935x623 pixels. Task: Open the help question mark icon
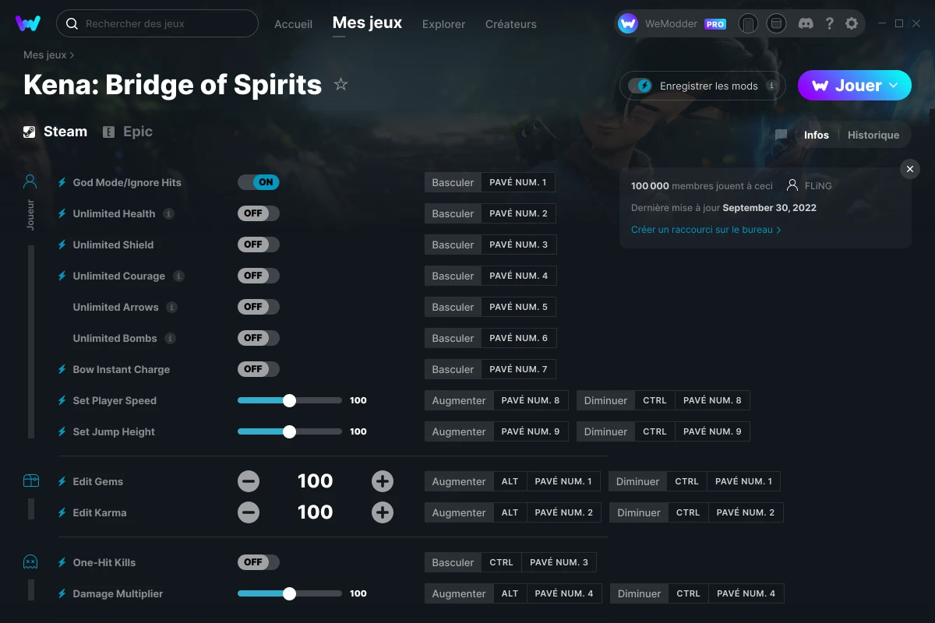[829, 23]
